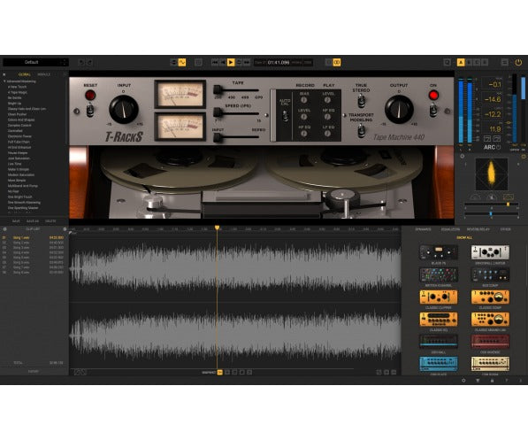The width and height of the screenshot is (528, 440).
Task: Open the Equalizers module tab
Action: point(450,229)
